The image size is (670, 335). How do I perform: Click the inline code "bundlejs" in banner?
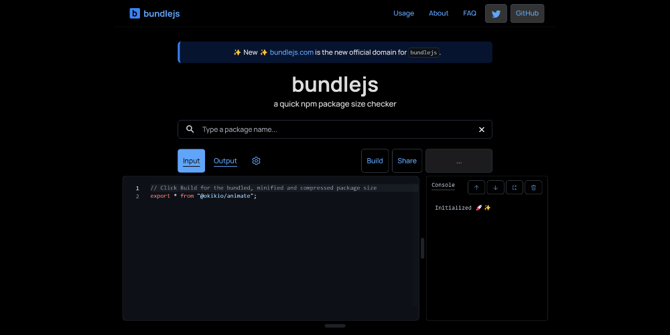[x=424, y=52]
